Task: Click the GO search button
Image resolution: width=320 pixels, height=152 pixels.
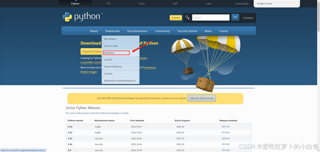Action: (235, 17)
